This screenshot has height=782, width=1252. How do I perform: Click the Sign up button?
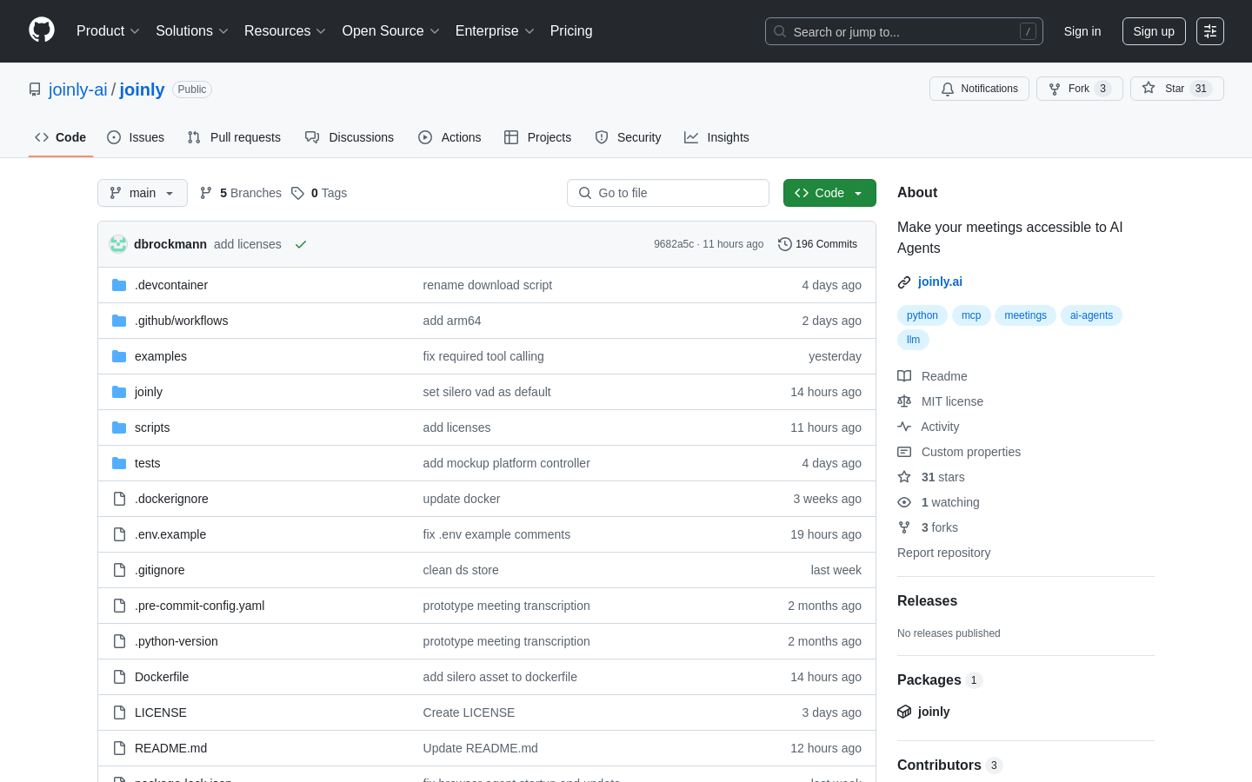pos(1154,31)
